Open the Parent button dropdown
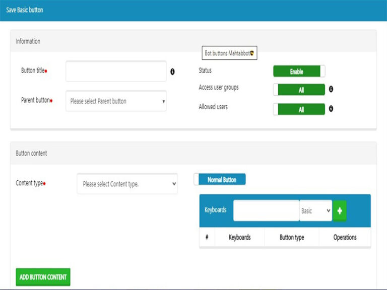This screenshot has height=290, width=387. tap(116, 101)
